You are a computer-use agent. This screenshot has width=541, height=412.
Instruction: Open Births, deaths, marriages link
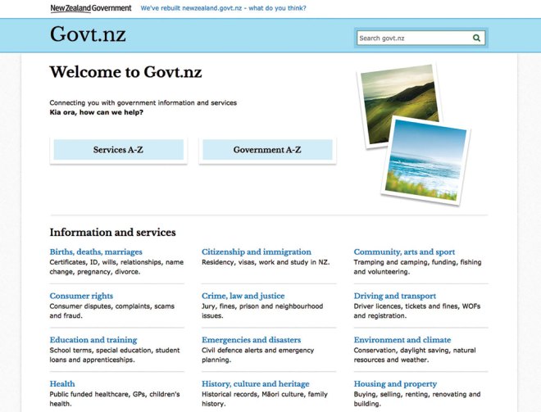96,252
